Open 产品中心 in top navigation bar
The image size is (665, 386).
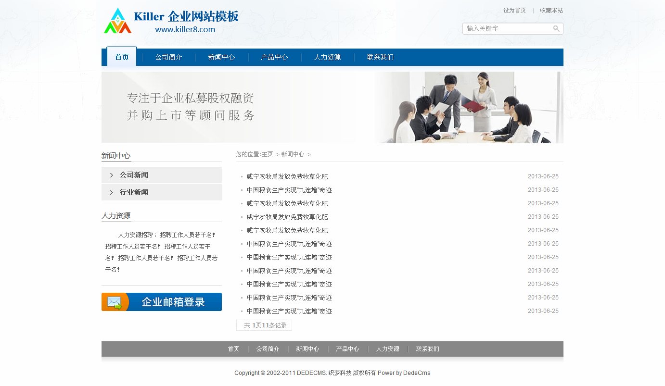(x=274, y=57)
